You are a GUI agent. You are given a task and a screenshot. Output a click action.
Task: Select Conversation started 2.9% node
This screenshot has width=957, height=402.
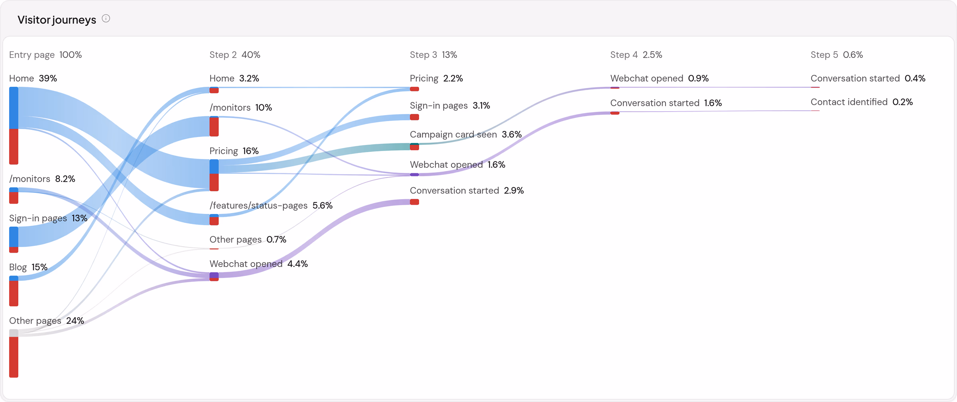pyautogui.click(x=415, y=202)
